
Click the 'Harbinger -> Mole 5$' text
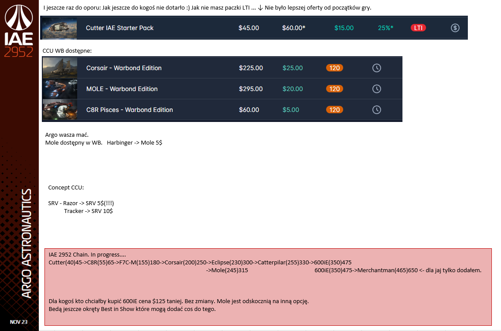(x=135, y=143)
